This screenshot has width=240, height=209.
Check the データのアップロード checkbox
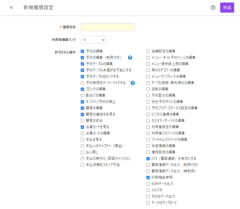[x=148, y=203]
